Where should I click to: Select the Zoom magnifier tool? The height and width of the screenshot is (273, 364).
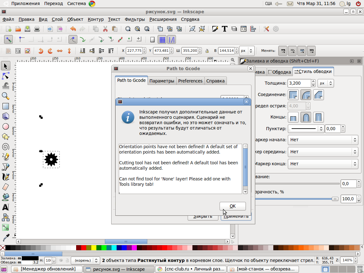coord(6,96)
